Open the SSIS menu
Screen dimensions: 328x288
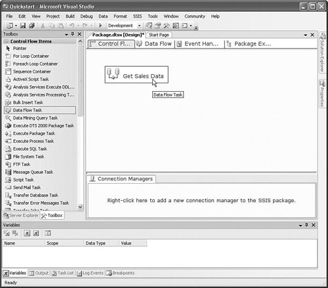coord(137,16)
